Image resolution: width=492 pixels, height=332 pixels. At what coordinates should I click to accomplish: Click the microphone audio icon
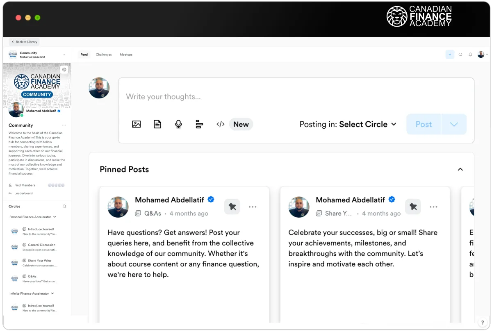pos(178,124)
